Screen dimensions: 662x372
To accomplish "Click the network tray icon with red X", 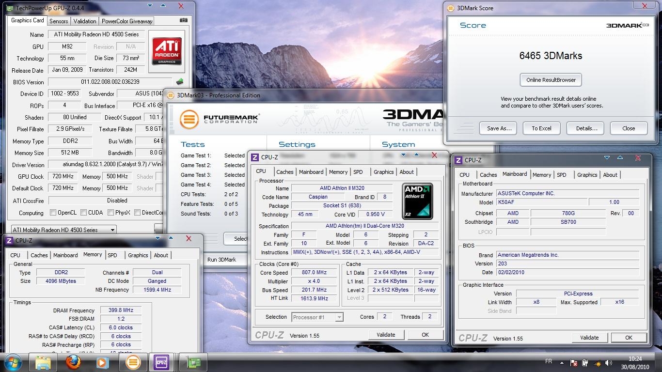I will pyautogui.click(x=574, y=362).
